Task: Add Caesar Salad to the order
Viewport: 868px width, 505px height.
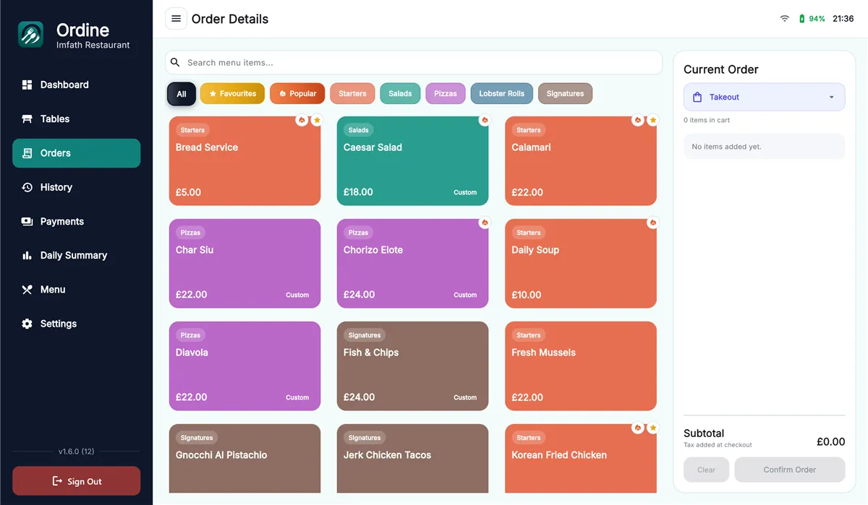Action: click(412, 161)
